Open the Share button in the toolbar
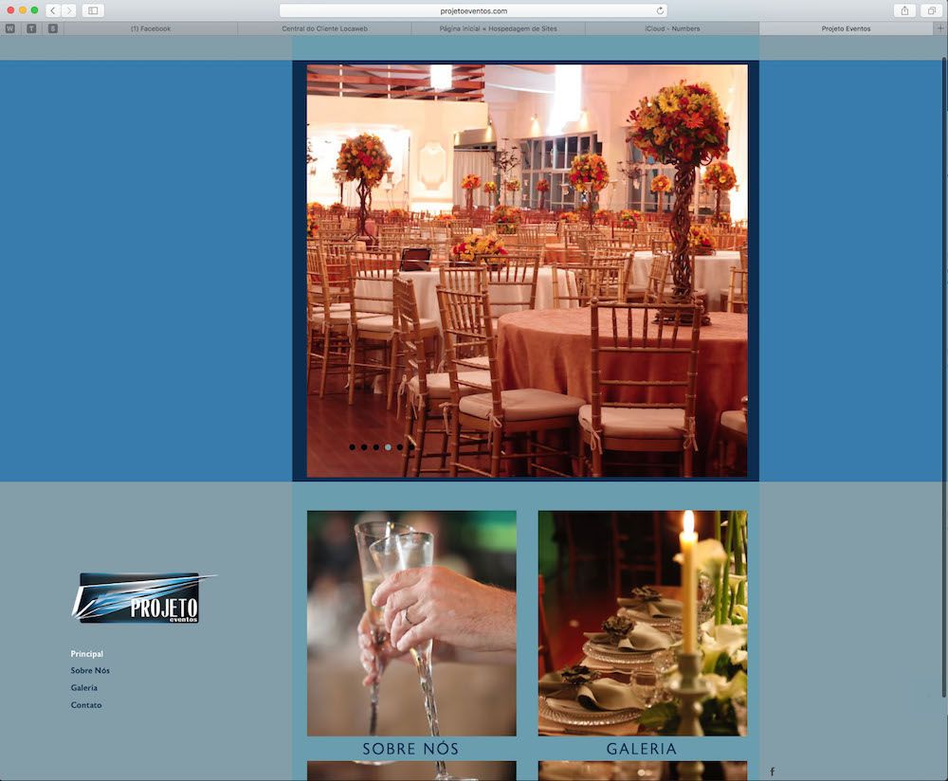The width and height of the screenshot is (948, 781). [904, 10]
